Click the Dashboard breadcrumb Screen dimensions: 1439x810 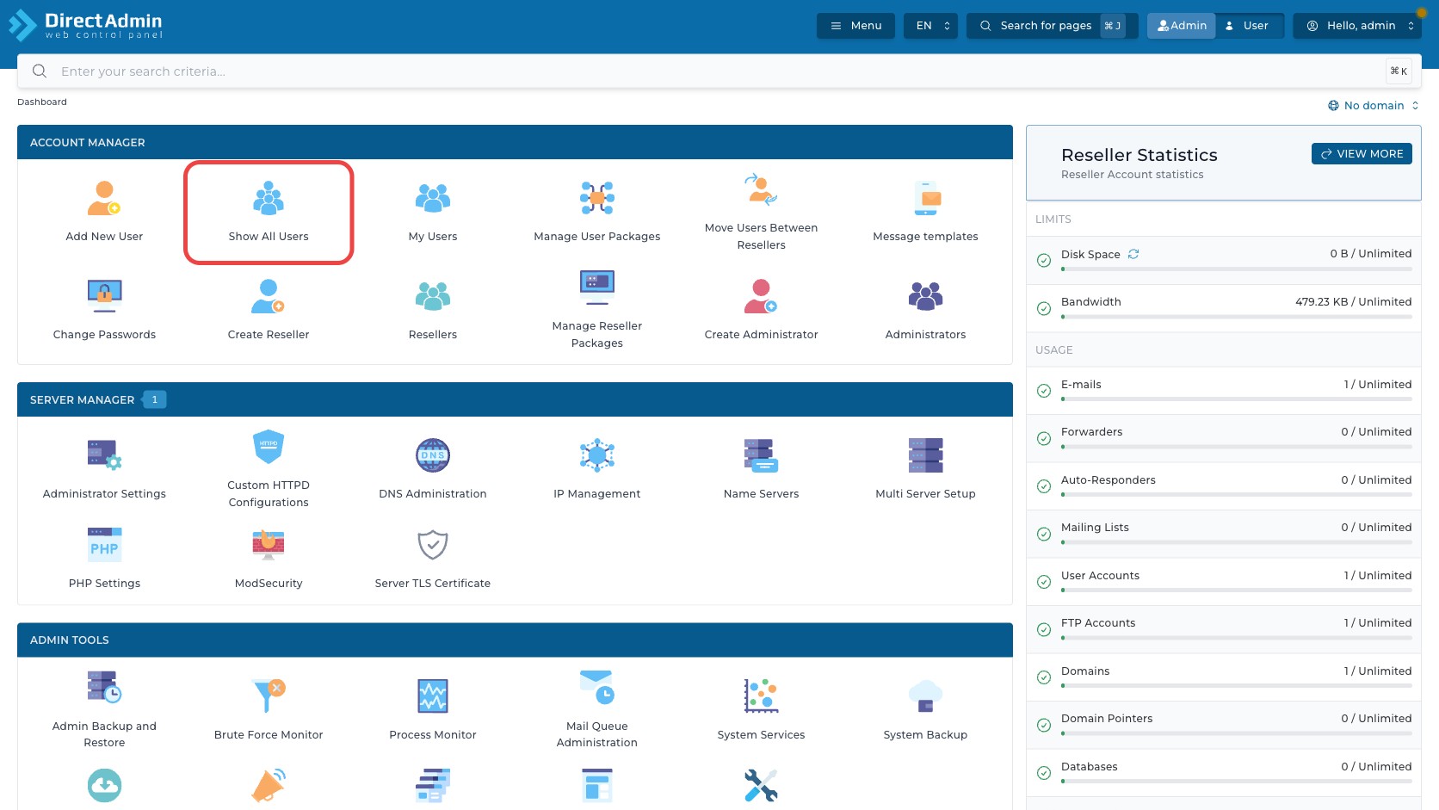[42, 102]
